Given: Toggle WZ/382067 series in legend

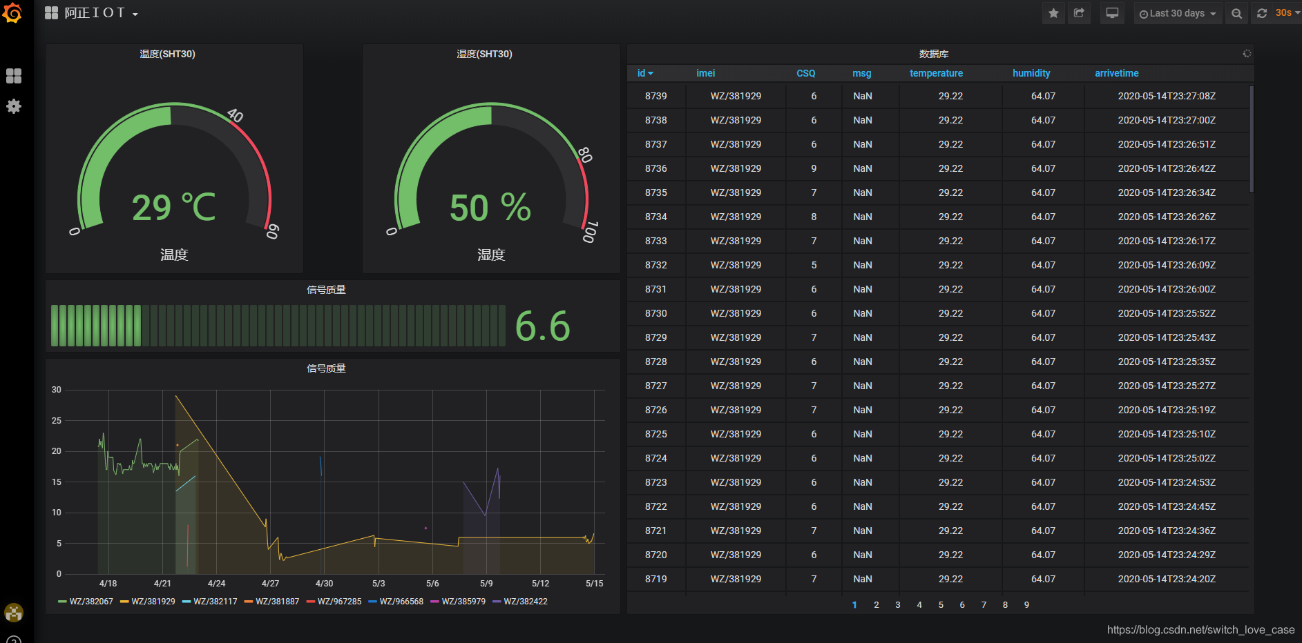Looking at the screenshot, I should (86, 602).
